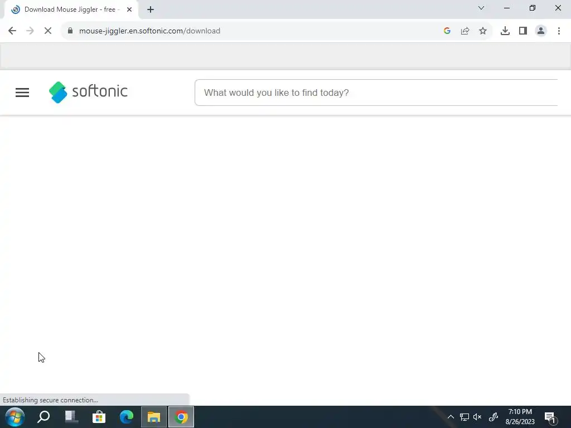This screenshot has width=571, height=428.
Task: Launch Microsoft Store from taskbar
Action: pos(99,417)
